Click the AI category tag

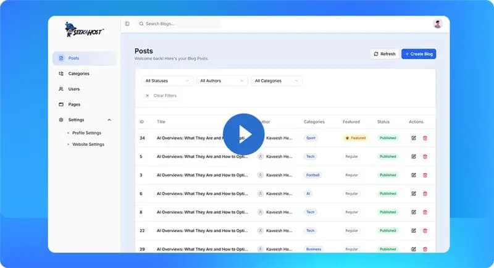click(x=308, y=194)
